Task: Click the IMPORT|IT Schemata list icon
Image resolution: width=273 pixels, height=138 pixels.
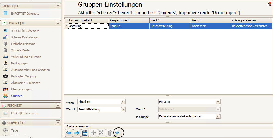Action: tap(5, 31)
